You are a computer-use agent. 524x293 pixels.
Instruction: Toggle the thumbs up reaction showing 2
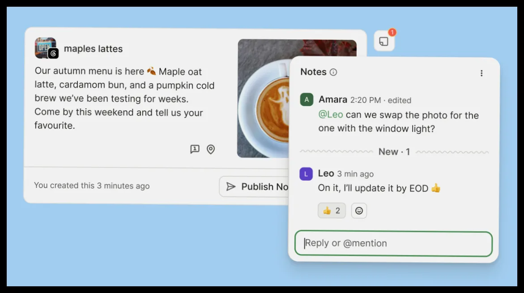[x=332, y=211]
